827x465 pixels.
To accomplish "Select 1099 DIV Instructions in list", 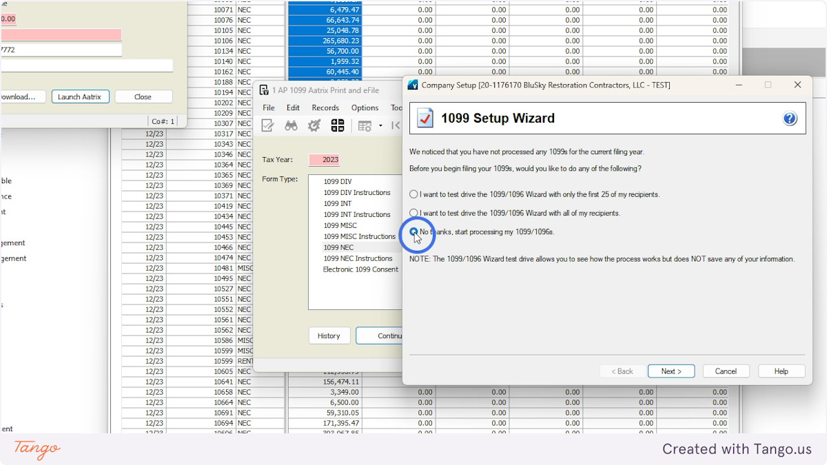I will pyautogui.click(x=357, y=193).
